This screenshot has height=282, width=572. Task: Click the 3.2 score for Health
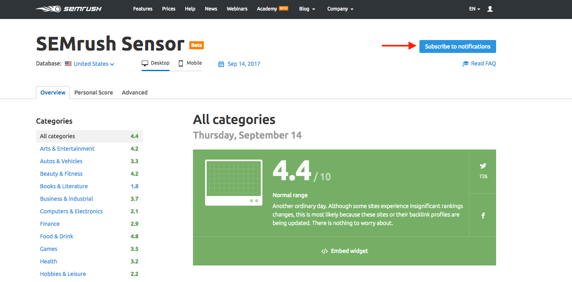click(134, 261)
